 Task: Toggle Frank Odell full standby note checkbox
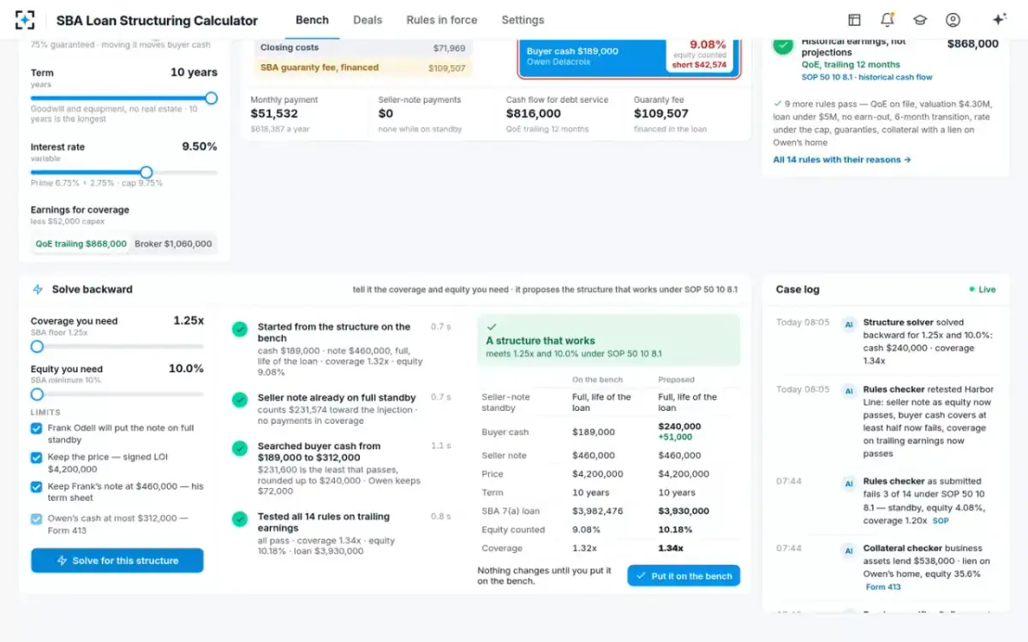[x=36, y=428]
